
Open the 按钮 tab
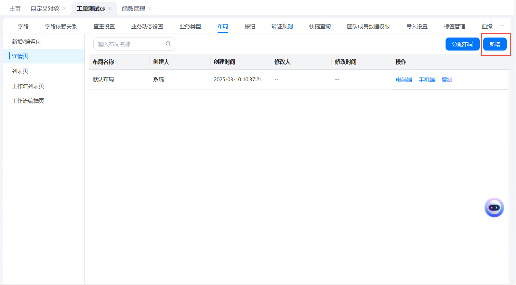click(250, 26)
